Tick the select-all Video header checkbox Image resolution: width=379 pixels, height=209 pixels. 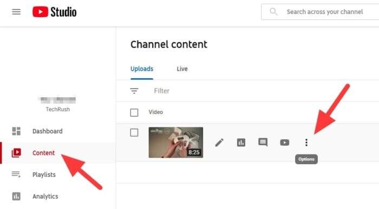(134, 112)
